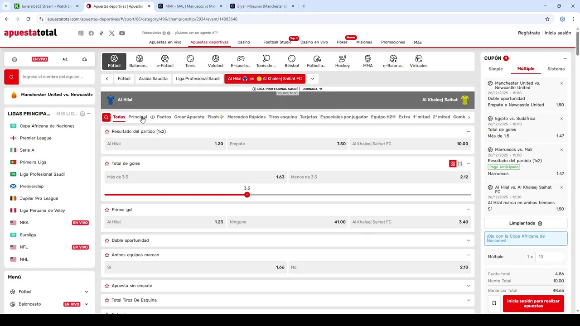Click the Total de goles slider handle
The image size is (580, 326).
click(247, 195)
